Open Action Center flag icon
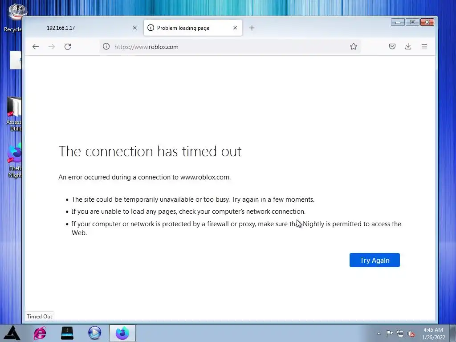Viewport: 456px width, 342px height. coord(389,334)
